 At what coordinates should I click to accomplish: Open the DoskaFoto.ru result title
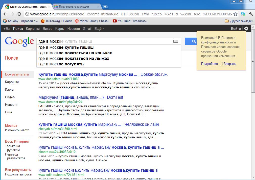103,74
